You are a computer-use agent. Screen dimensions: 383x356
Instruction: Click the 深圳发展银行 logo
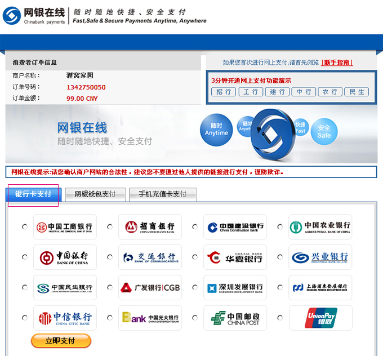click(x=235, y=287)
